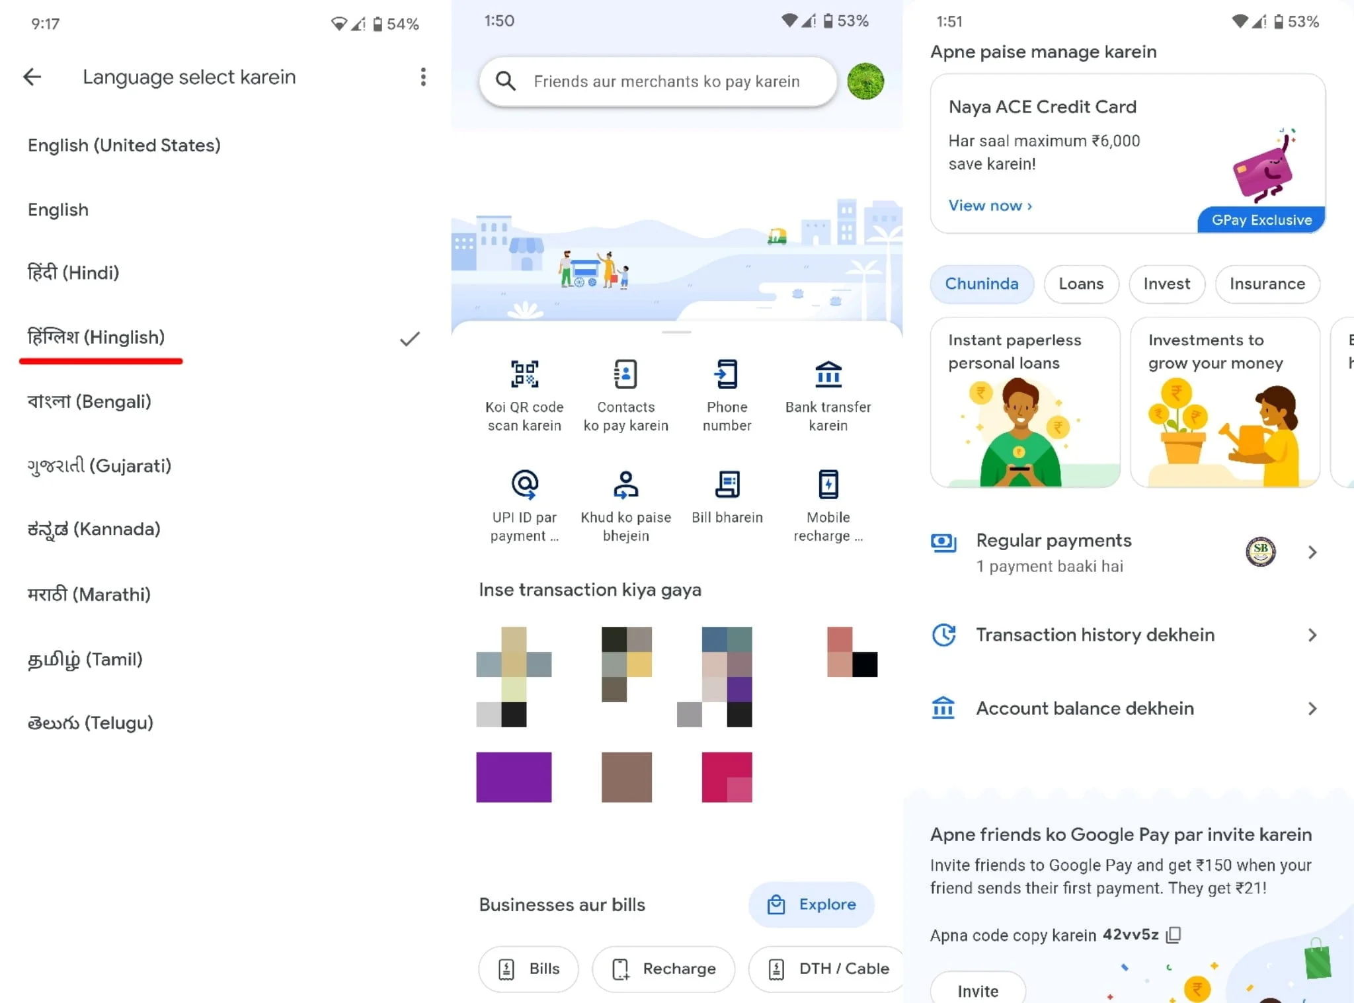Image resolution: width=1354 pixels, height=1003 pixels.
Task: Tap the pull-up sheet drag handle
Action: [x=676, y=332]
